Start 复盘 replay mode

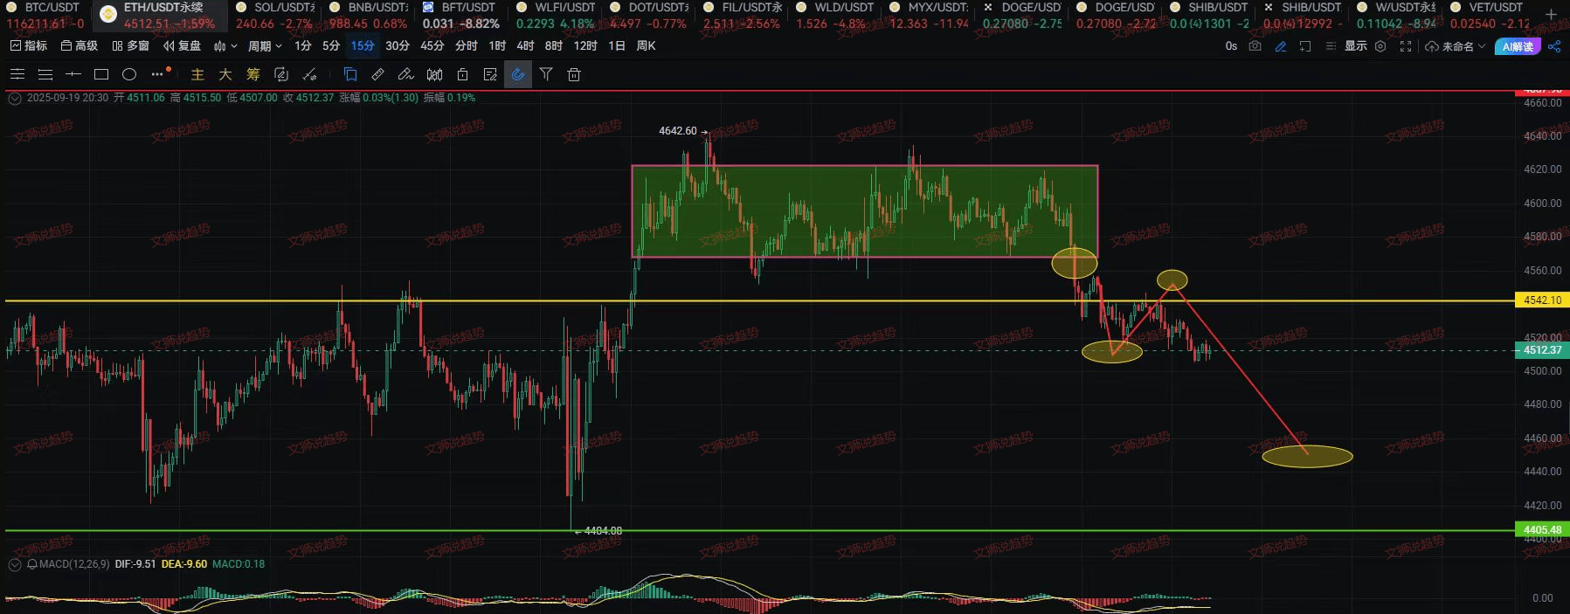coord(182,45)
